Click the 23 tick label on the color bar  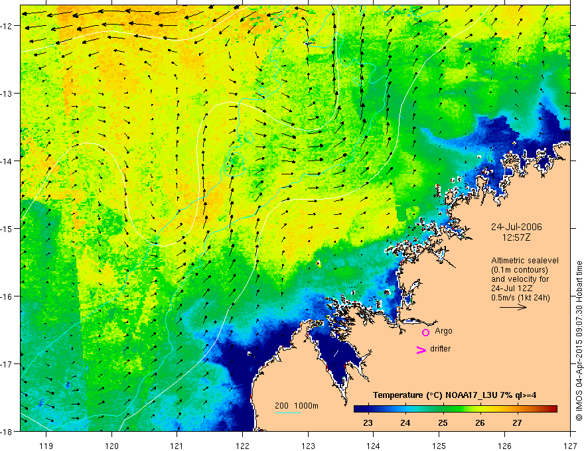click(368, 422)
